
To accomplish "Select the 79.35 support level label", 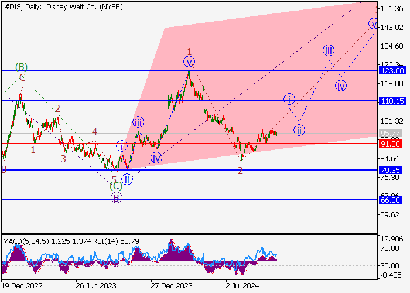I will [x=390, y=171].
